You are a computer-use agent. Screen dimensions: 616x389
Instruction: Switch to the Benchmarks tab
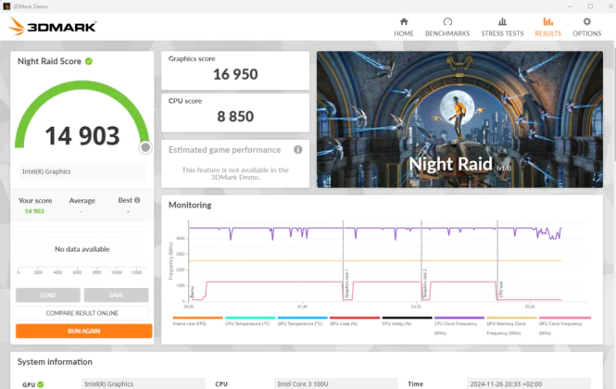[x=447, y=28]
